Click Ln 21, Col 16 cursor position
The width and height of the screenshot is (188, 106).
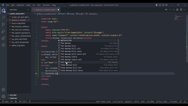click(117, 101)
